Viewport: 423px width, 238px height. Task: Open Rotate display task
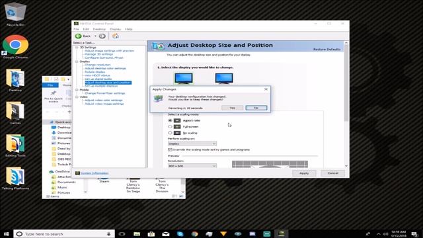tap(95, 72)
